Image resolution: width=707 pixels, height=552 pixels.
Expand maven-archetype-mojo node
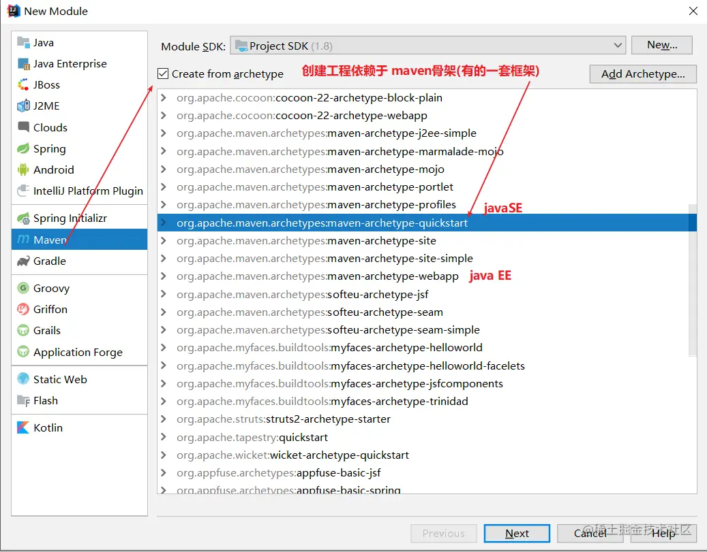click(x=163, y=169)
